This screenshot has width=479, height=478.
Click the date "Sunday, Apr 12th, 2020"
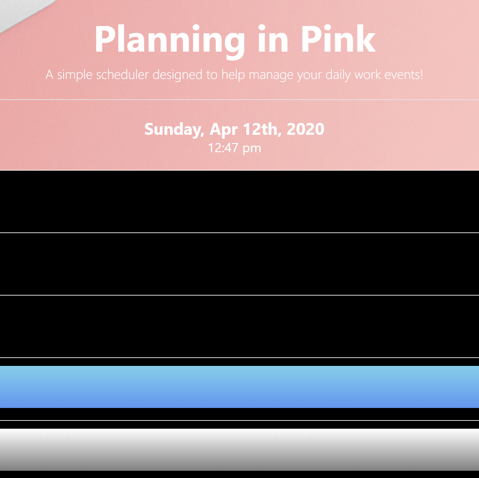point(234,129)
